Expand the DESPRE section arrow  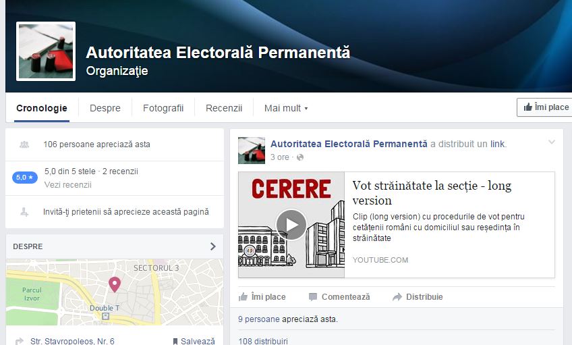pyautogui.click(x=213, y=246)
